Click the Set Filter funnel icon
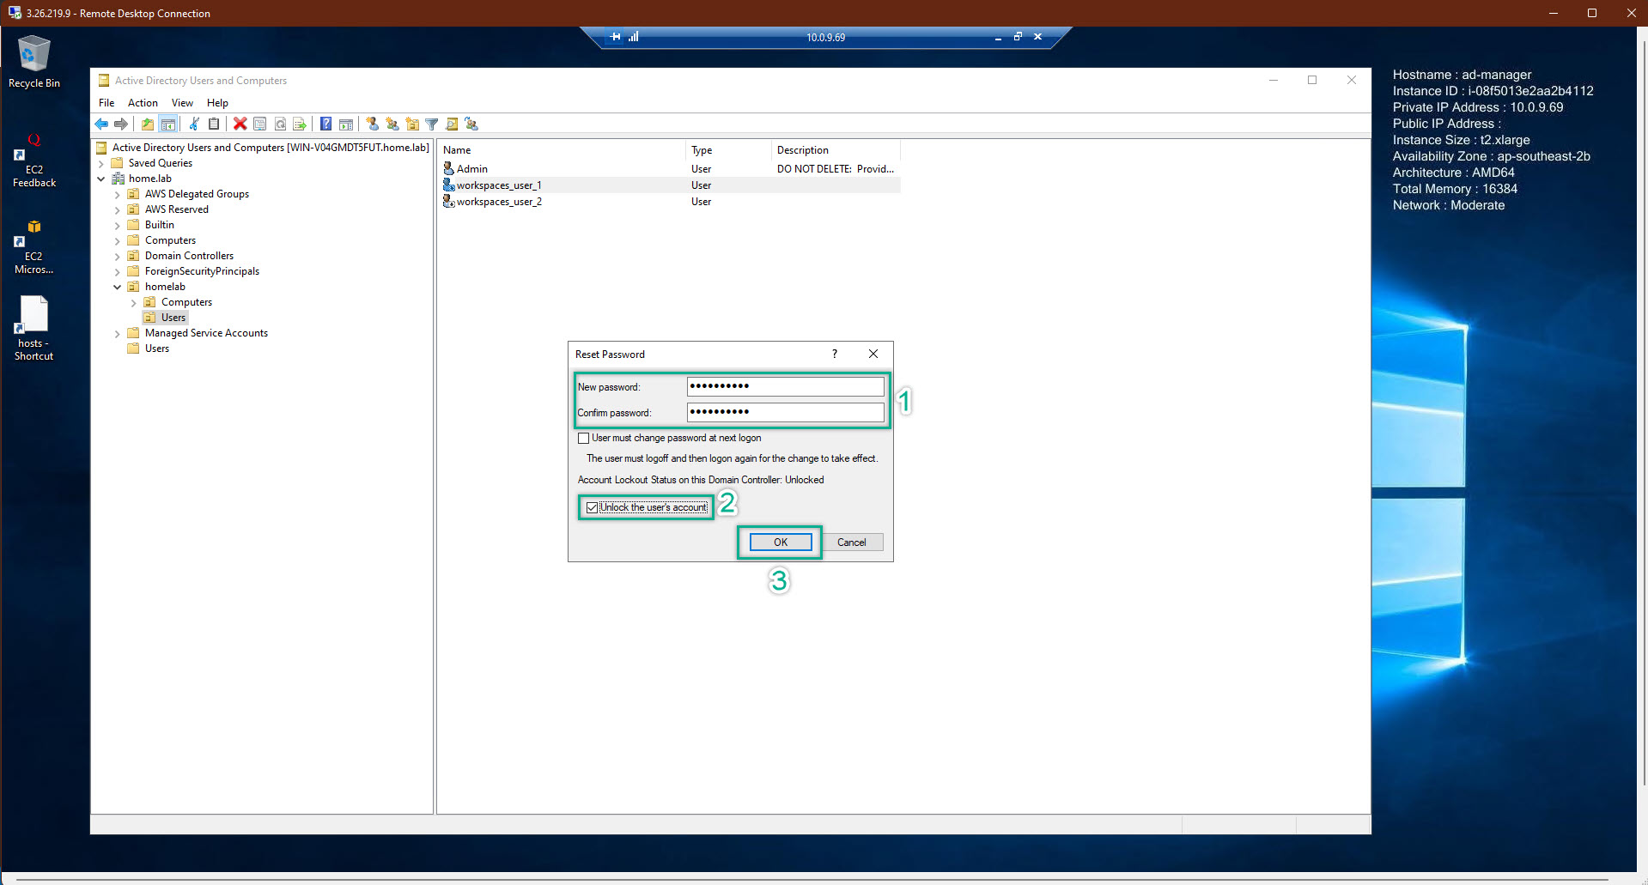 pos(431,124)
